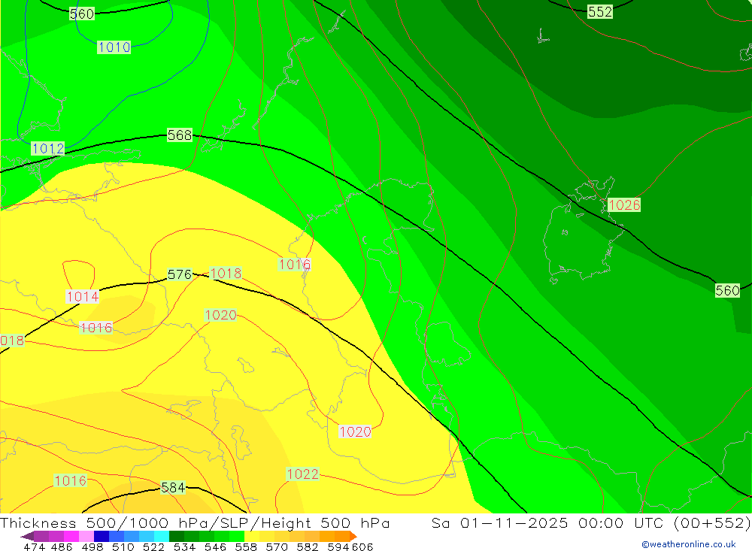Select the magenta legend swatch
This screenshot has height=551, width=752.
click(71, 536)
